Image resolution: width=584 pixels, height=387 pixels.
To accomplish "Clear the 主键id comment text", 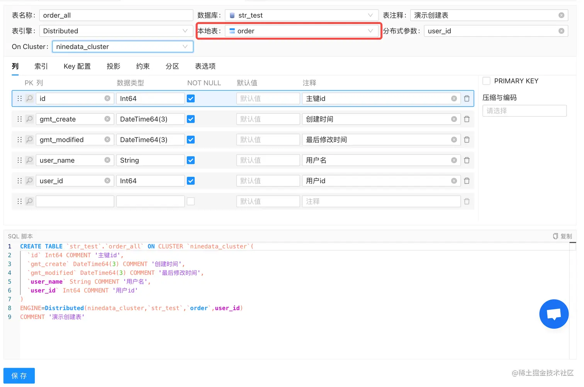I will [454, 98].
